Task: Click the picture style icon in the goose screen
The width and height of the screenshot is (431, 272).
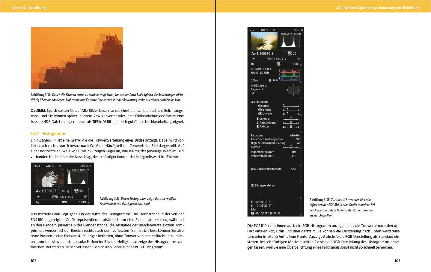Action: coord(55,197)
